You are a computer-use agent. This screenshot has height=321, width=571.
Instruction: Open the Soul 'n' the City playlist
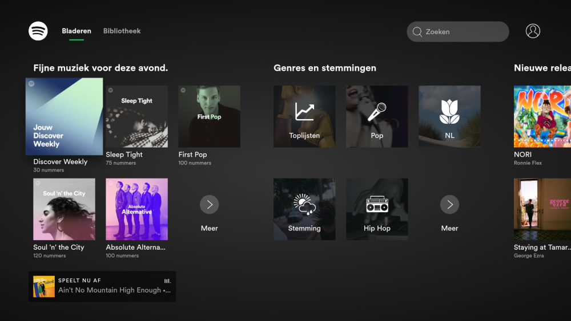[x=64, y=209]
